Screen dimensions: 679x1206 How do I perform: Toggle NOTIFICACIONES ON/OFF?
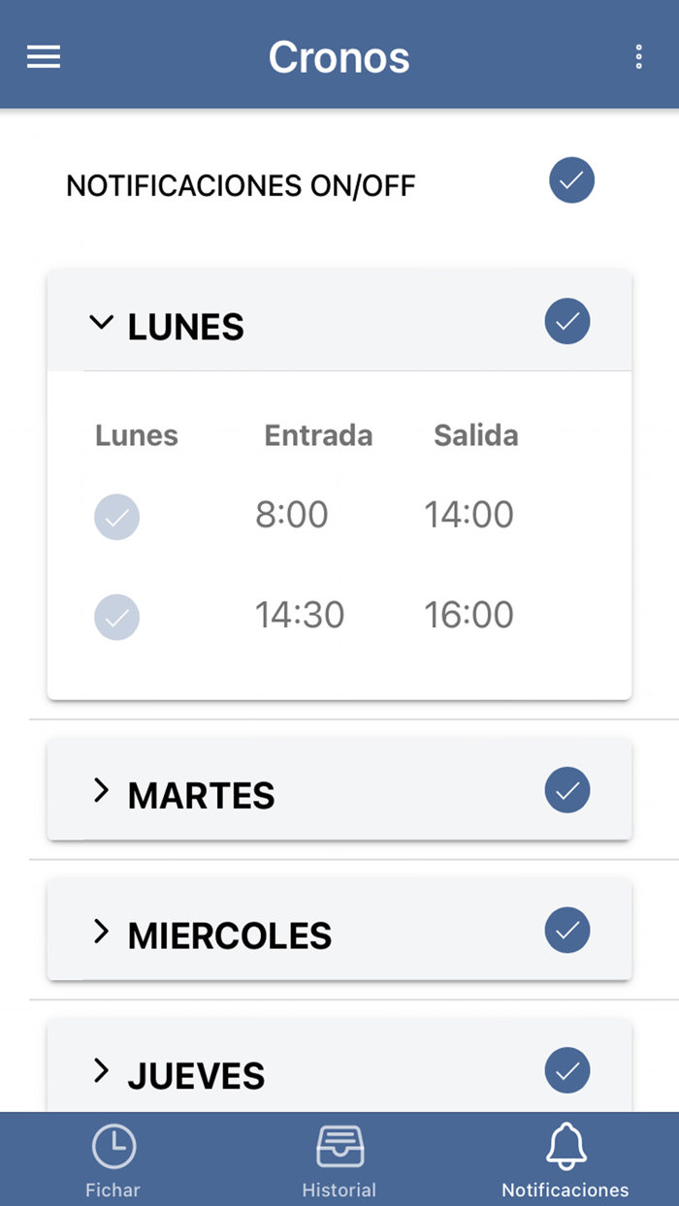(x=571, y=180)
